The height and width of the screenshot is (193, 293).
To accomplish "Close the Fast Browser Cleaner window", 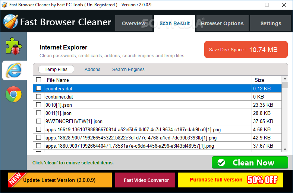I will tap(284, 5).
